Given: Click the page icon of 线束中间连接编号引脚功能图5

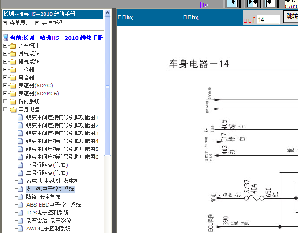Looking at the screenshot, I should pos(20,149).
